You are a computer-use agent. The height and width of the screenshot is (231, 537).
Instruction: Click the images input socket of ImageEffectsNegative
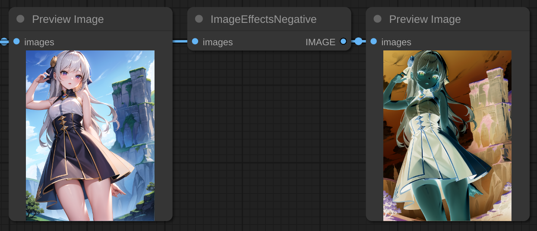pos(195,41)
